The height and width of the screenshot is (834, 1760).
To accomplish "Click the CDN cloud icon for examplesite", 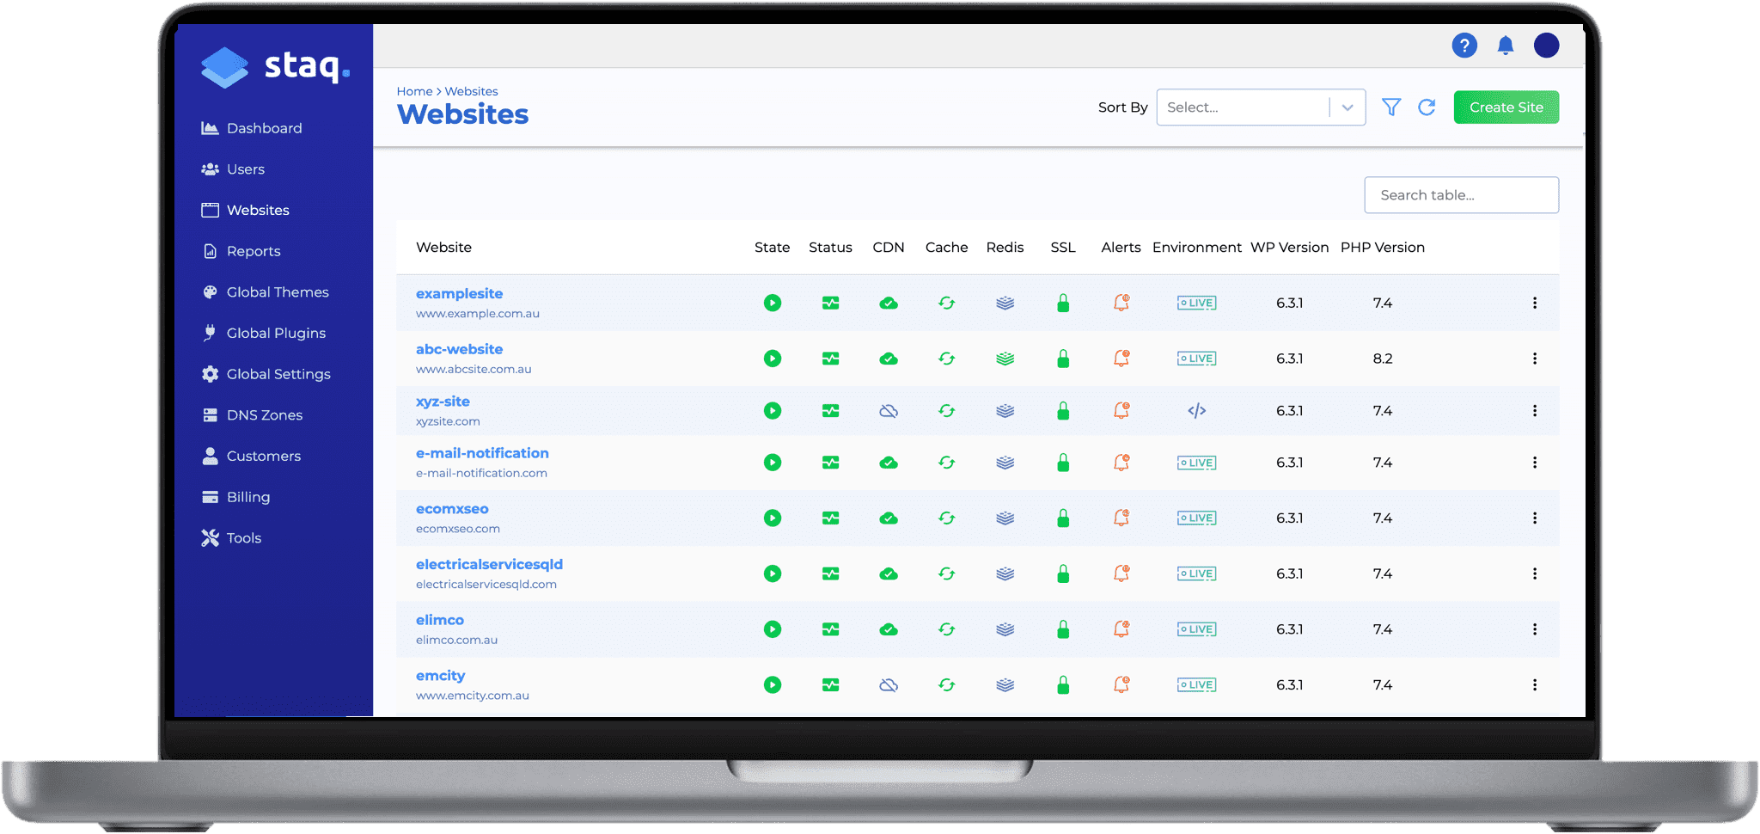I will click(889, 303).
